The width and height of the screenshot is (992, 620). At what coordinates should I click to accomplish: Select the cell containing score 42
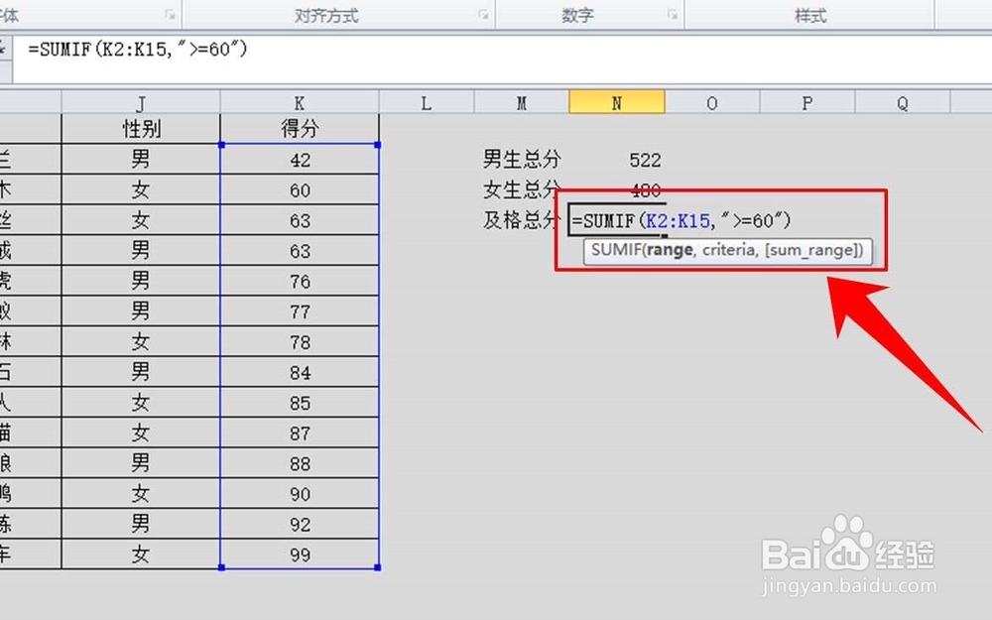(x=299, y=160)
